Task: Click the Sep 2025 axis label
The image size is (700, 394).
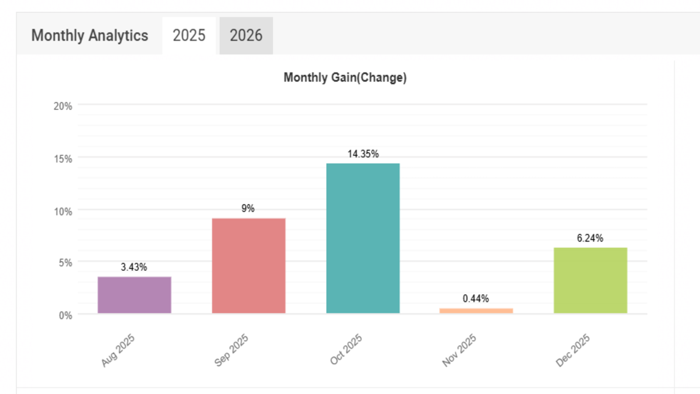Action: (x=232, y=350)
